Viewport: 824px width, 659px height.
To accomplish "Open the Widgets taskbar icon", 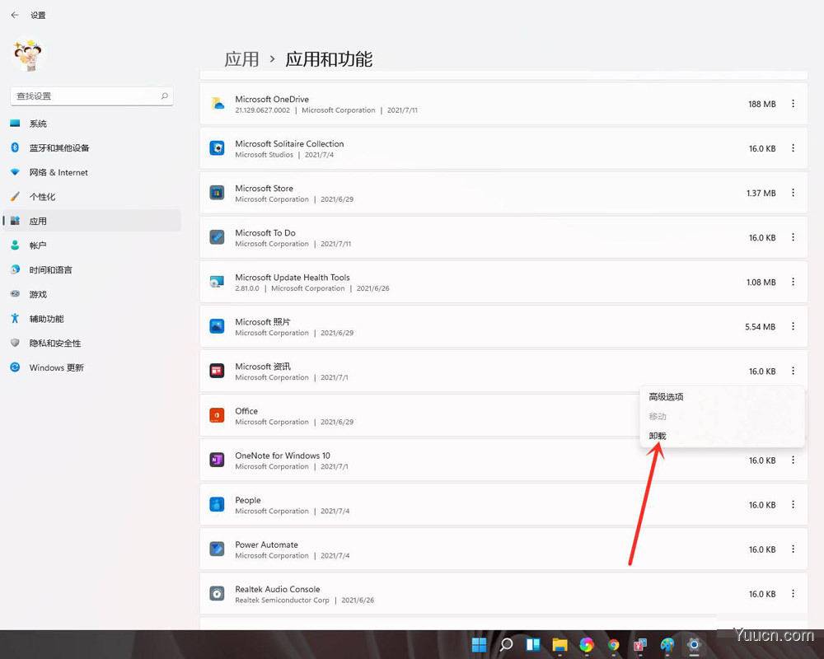I will [533, 644].
